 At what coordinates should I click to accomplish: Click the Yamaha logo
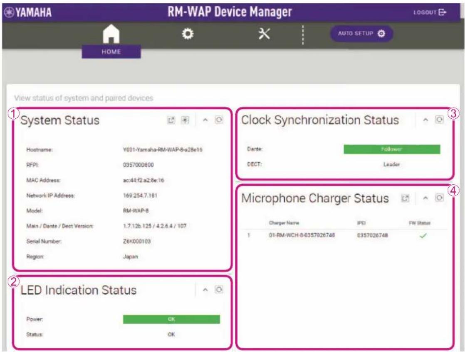click(28, 12)
